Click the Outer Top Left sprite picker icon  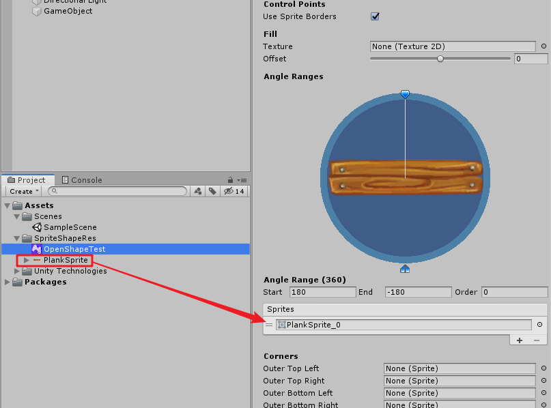543,368
